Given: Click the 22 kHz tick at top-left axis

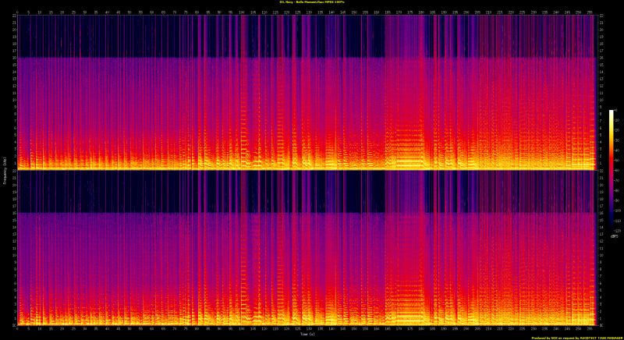Looking at the screenshot, I should [12, 16].
